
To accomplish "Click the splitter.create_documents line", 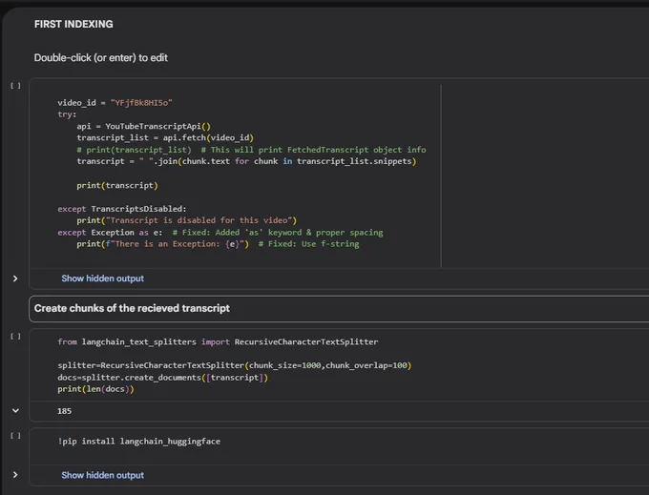I will pyautogui.click(x=162, y=378).
